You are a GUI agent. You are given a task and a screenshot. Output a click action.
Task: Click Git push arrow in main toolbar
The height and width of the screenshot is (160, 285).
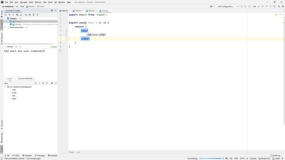click(x=266, y=6)
